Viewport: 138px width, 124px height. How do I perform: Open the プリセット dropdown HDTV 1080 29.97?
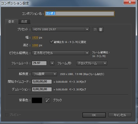60,29
